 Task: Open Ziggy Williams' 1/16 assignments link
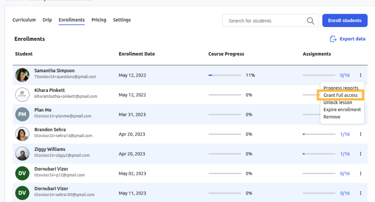click(x=345, y=154)
